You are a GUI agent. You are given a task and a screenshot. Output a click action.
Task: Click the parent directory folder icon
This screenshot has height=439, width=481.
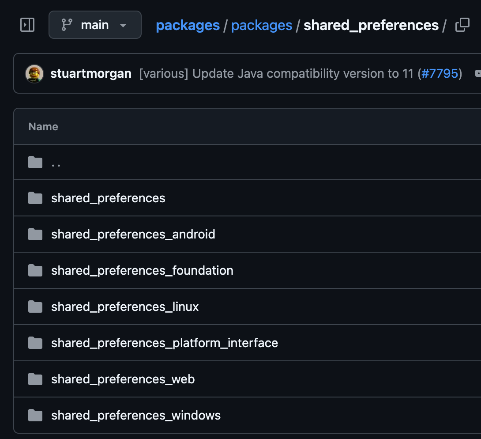35,163
